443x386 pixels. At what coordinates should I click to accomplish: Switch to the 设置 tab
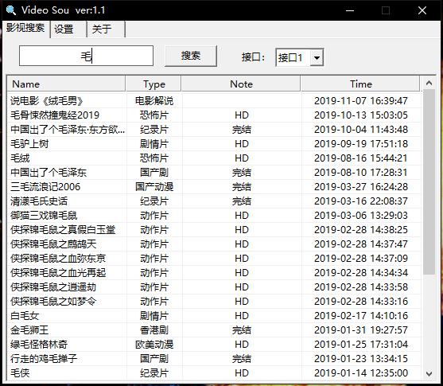[68, 29]
